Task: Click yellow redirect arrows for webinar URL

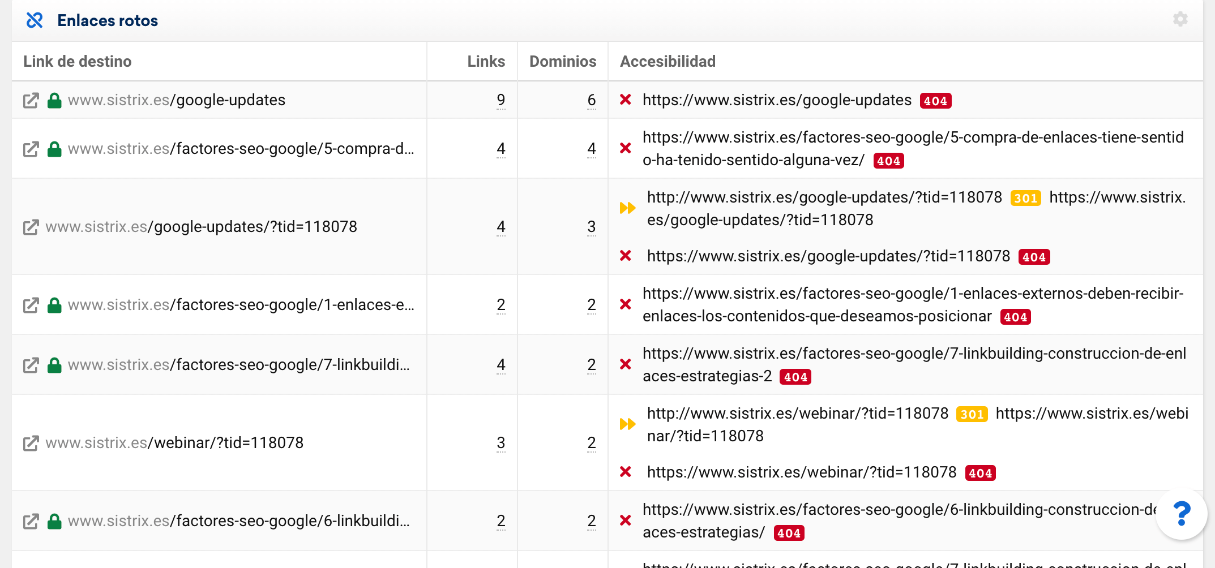Action: tap(627, 424)
